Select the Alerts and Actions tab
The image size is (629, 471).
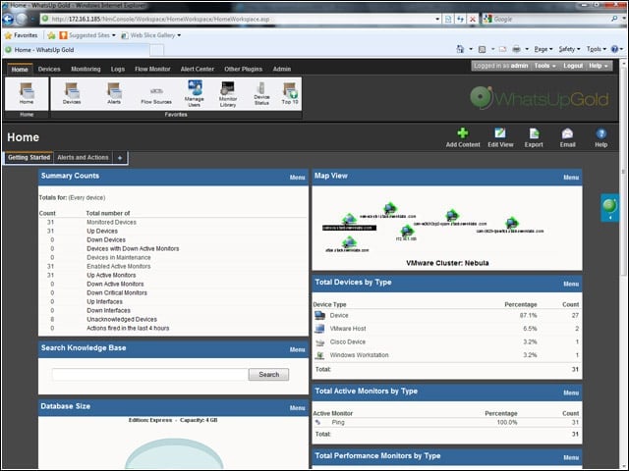(x=83, y=157)
